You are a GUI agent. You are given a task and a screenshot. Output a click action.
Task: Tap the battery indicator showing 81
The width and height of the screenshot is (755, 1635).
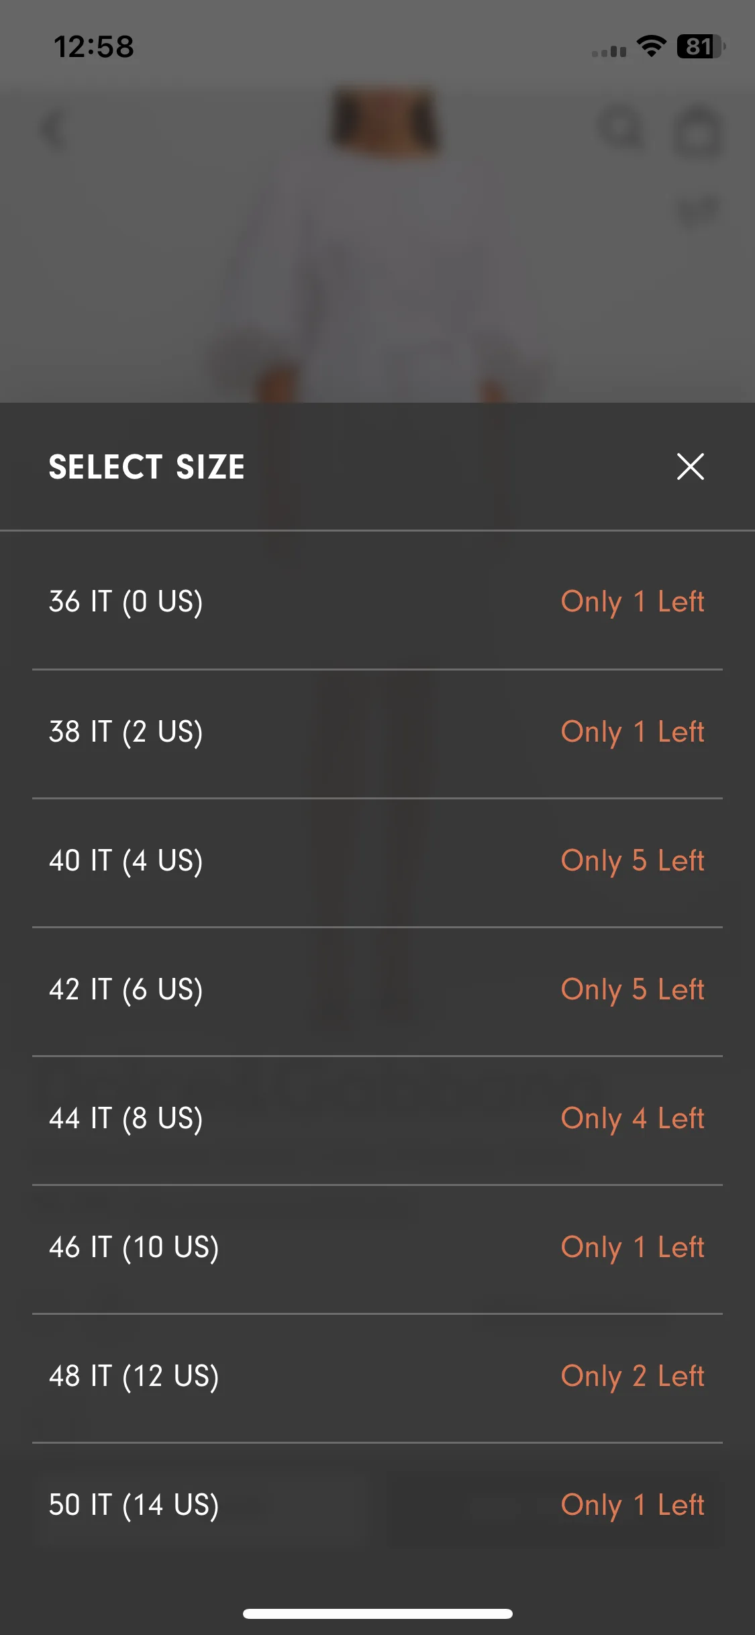(x=701, y=46)
